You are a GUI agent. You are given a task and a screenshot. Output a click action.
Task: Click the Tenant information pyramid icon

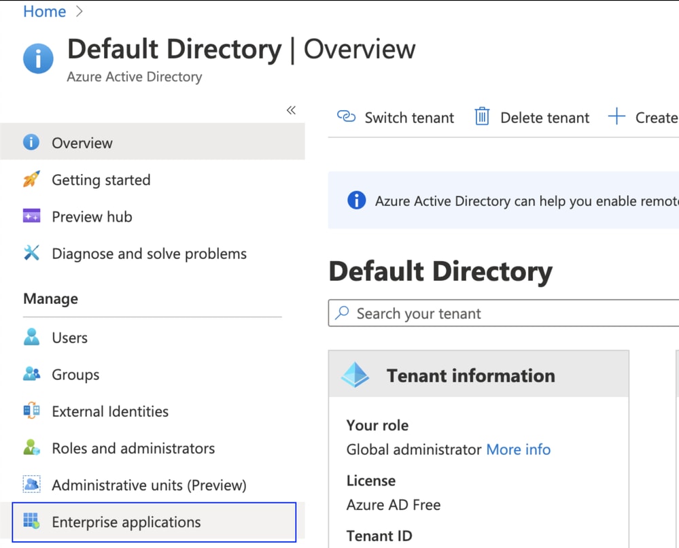click(x=355, y=375)
